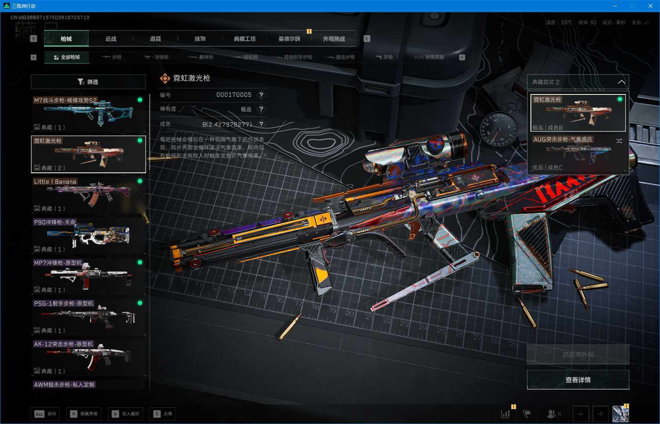This screenshot has height=424, width=660.
Task: Select the Little | Banana weapon thumbnail
Action: pyautogui.click(x=88, y=195)
